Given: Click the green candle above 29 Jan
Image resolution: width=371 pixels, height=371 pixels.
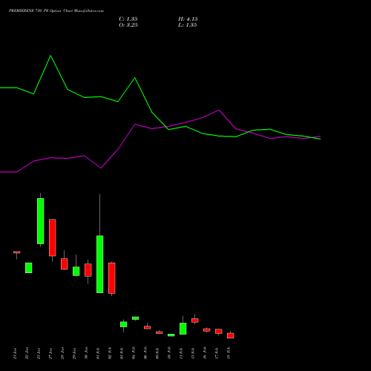Looking at the screenshot, I should coord(76,271).
